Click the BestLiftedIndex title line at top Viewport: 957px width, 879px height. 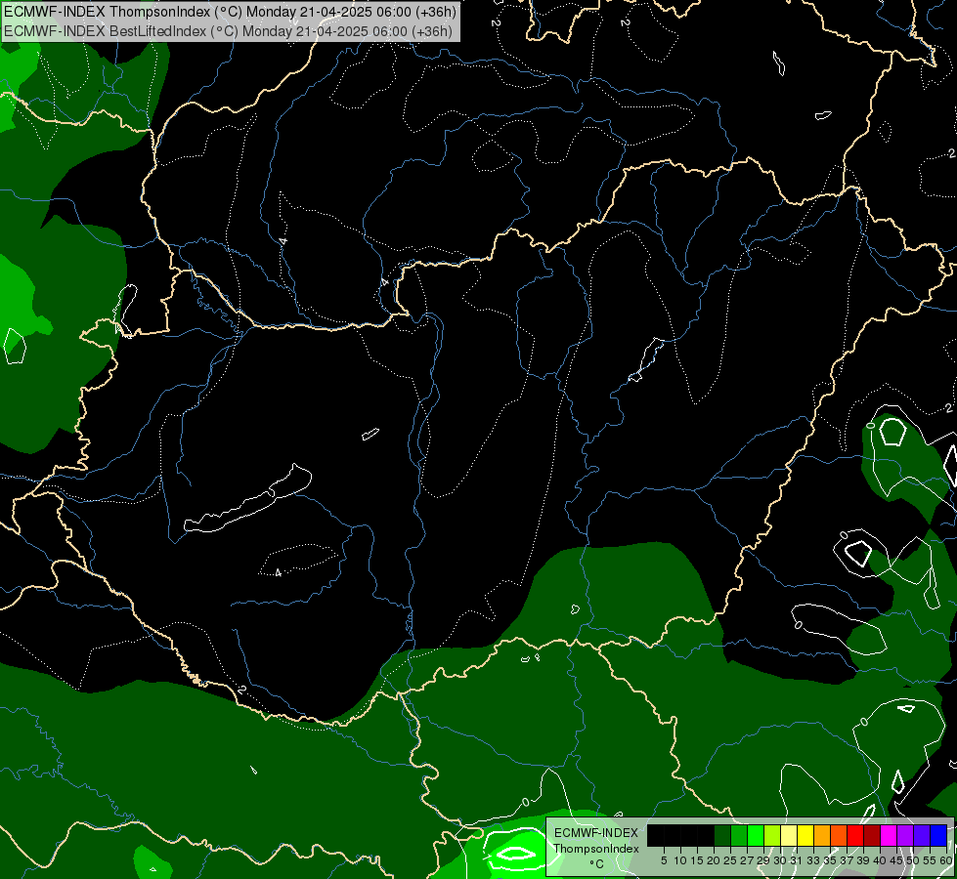(x=228, y=31)
